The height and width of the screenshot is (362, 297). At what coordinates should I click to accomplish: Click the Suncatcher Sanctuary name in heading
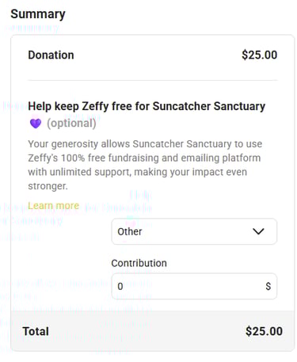tap(209, 106)
